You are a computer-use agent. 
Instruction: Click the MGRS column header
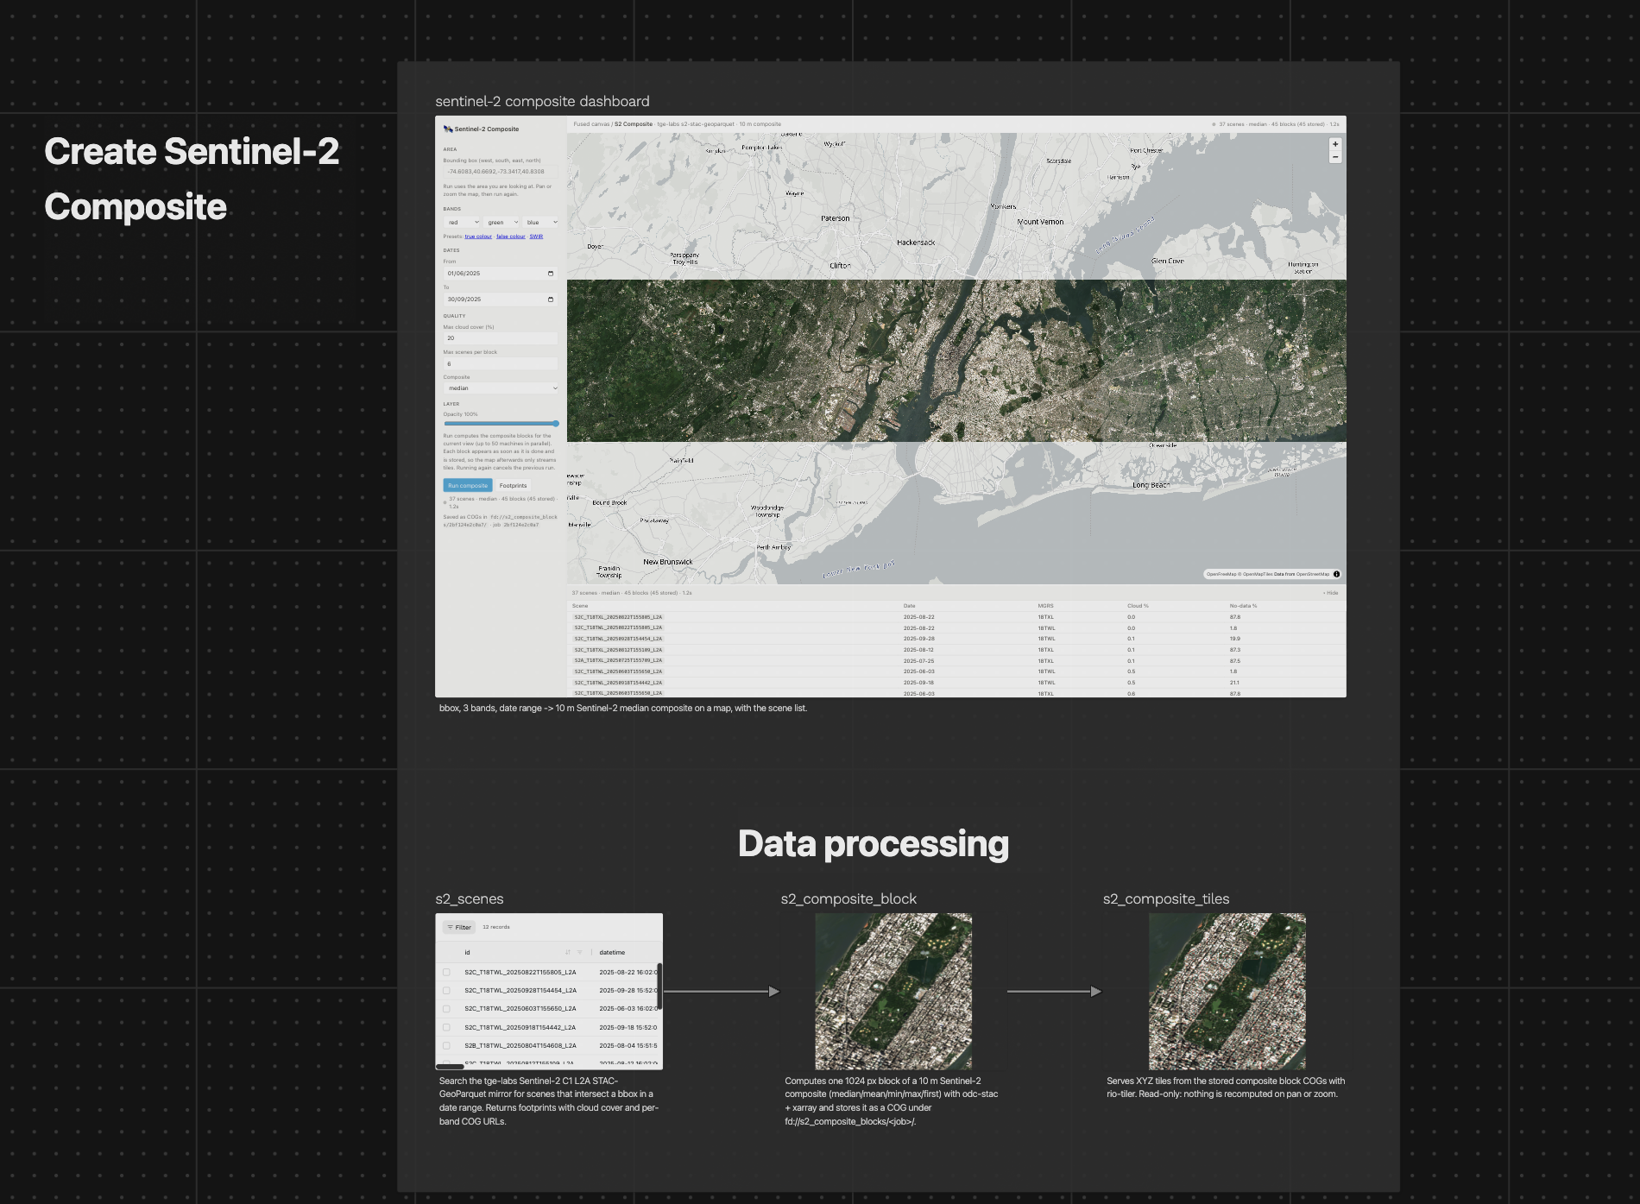point(1045,606)
